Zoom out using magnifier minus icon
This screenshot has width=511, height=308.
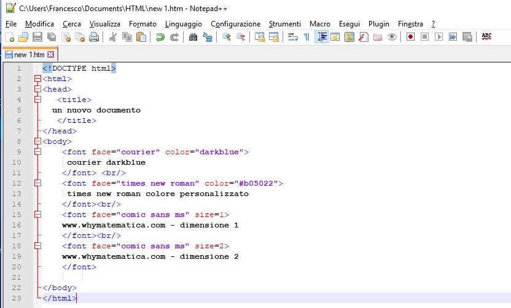[241, 37]
